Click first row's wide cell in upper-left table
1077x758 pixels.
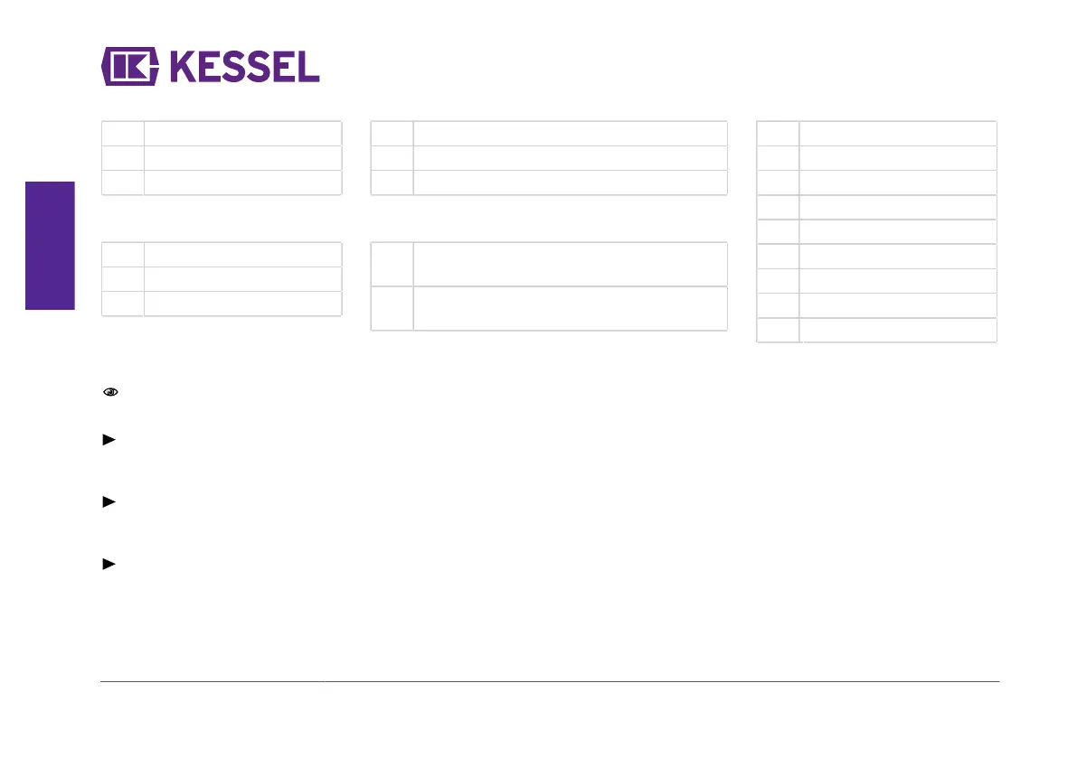pos(243,134)
